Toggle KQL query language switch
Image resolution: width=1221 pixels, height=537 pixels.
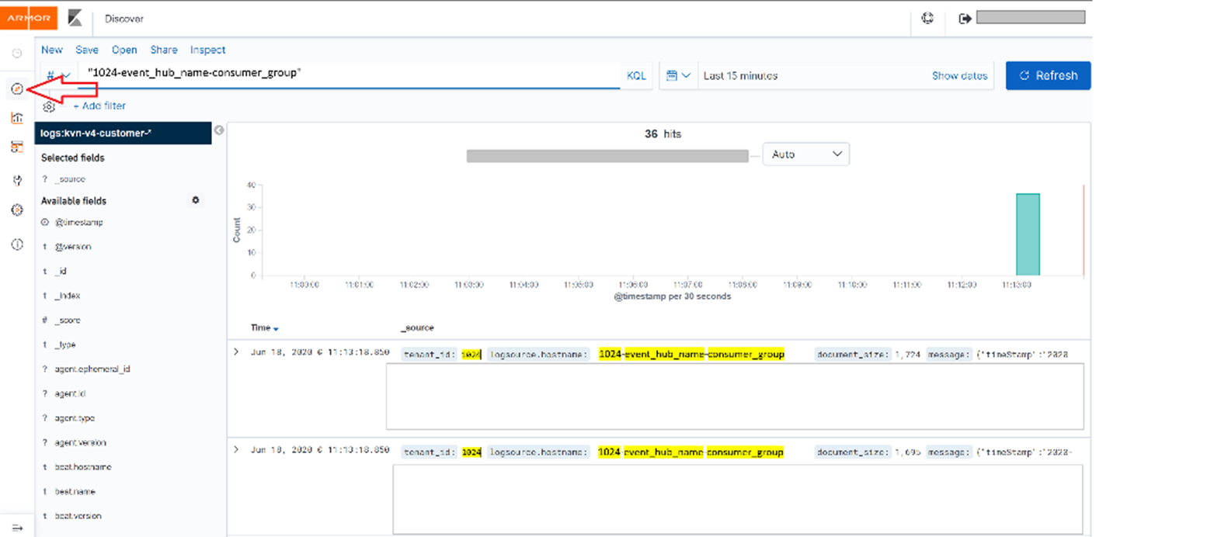[636, 76]
